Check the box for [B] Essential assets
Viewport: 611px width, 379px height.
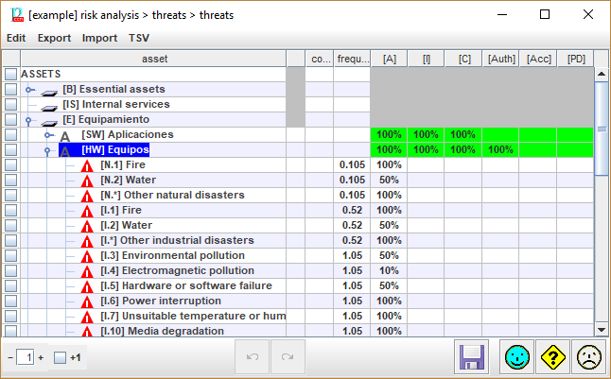coord(10,89)
